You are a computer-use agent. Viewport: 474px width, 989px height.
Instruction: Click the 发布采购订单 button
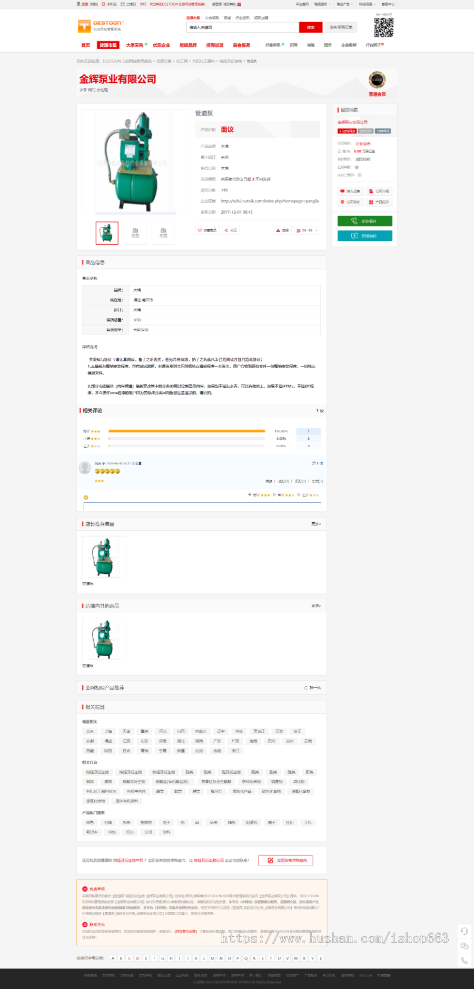[x=341, y=27]
